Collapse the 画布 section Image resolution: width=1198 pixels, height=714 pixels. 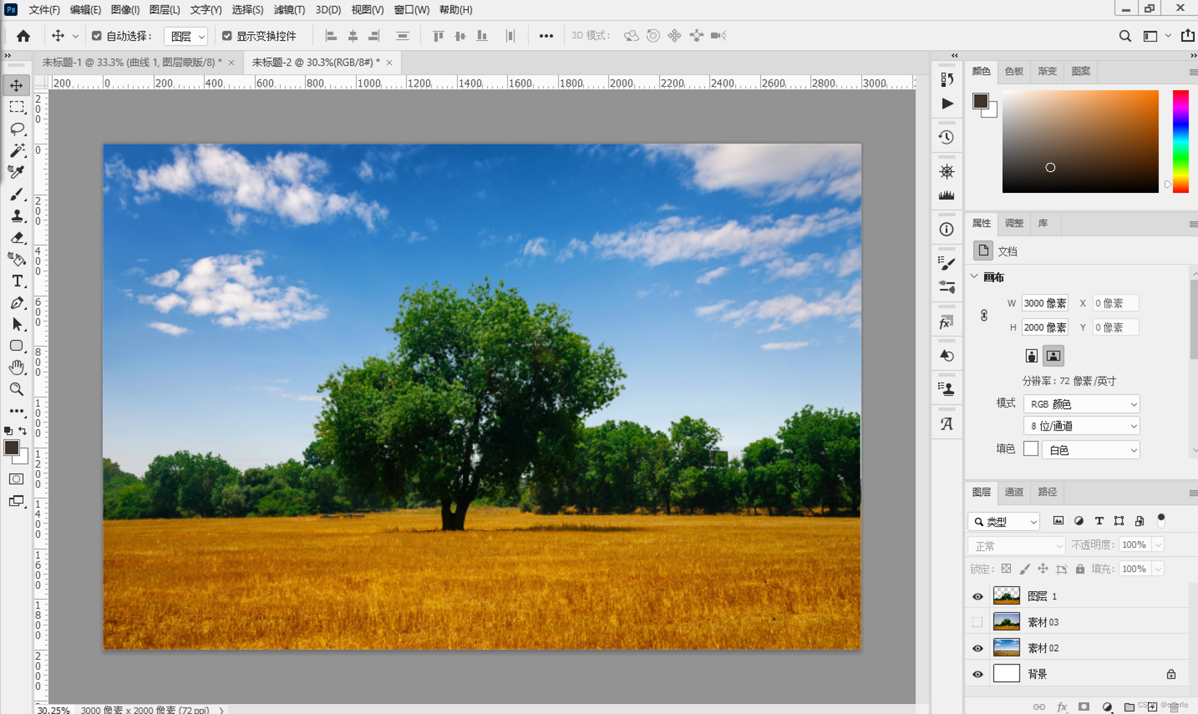tap(974, 277)
